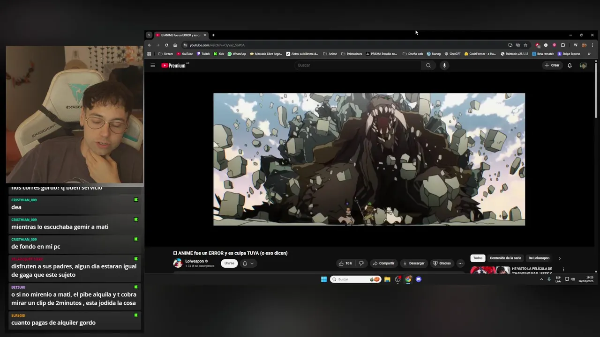The image size is (600, 337).
Task: Open the Kick bookmark
Action: (x=219, y=54)
